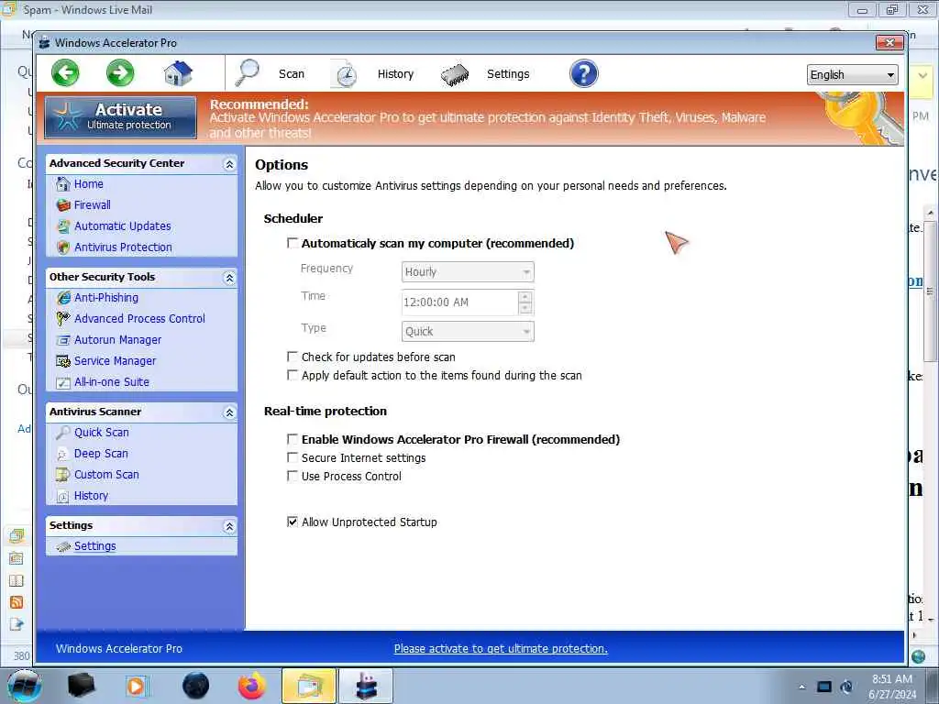Uncheck Allow Unprotected Startup
The height and width of the screenshot is (704, 939).
click(293, 522)
